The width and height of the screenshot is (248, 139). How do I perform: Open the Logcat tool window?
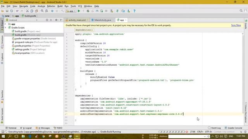[x=26, y=128]
